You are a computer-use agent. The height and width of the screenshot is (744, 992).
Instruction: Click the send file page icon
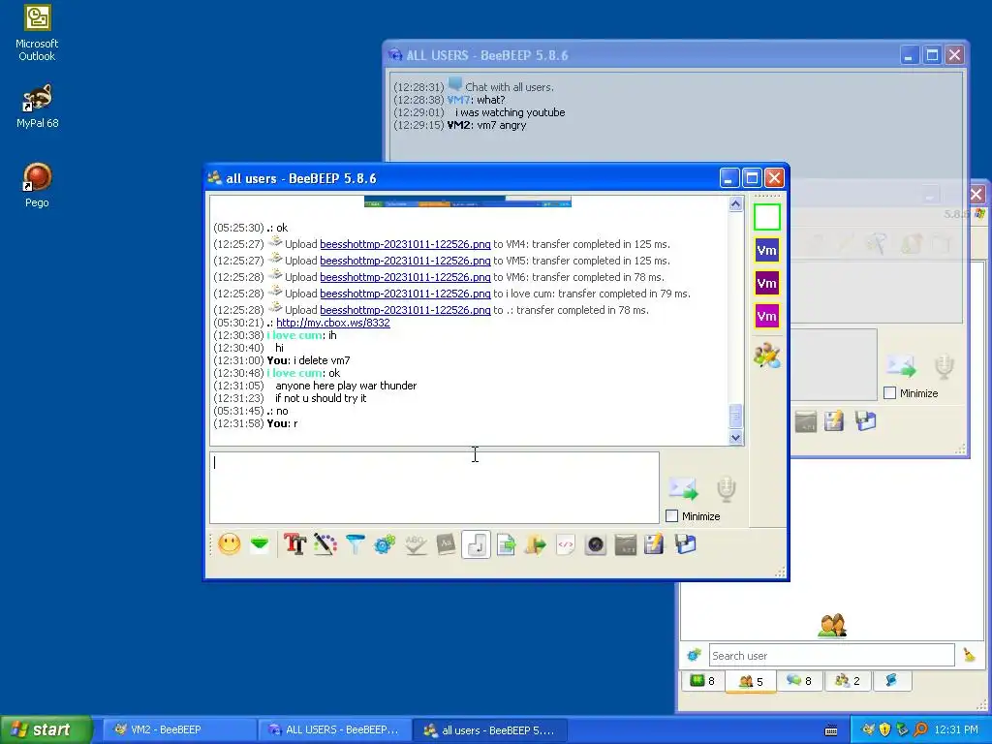tap(506, 544)
